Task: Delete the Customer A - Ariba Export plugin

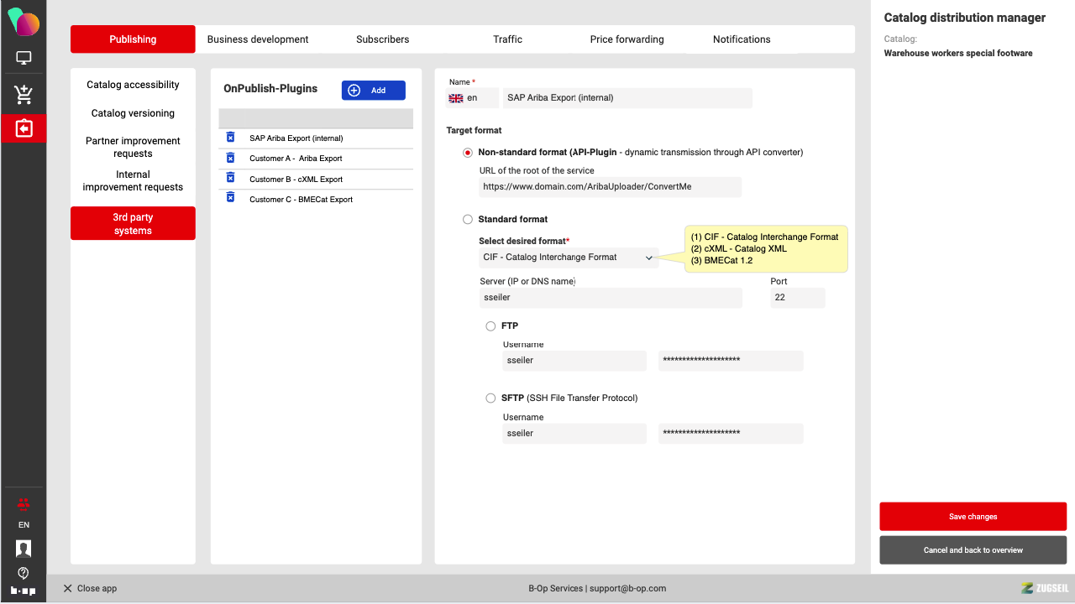Action: 230,158
